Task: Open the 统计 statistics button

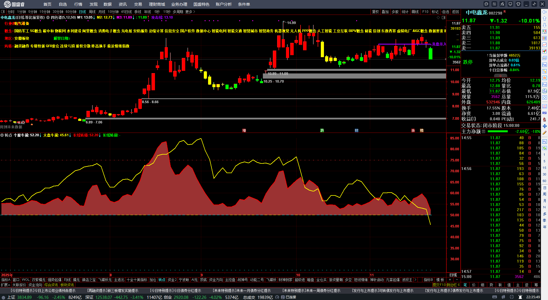Action: tap(405, 12)
